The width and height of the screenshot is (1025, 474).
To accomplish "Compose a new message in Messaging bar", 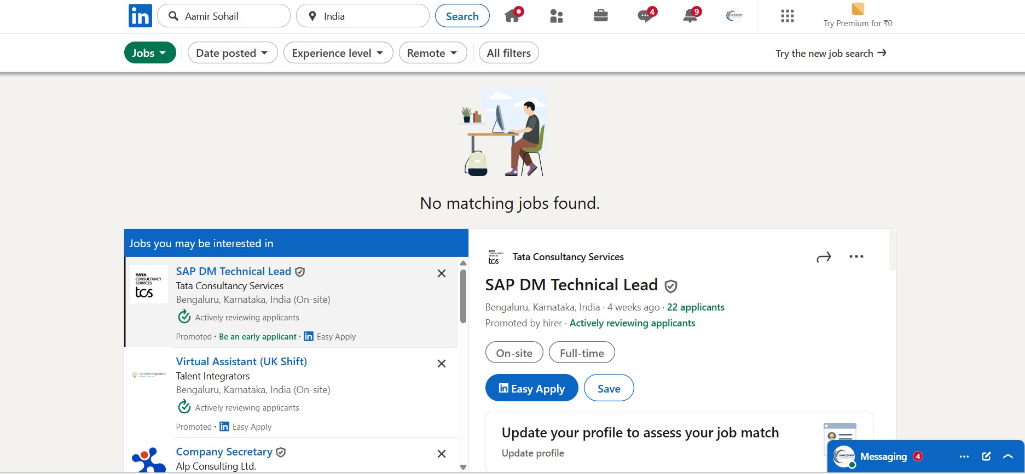I will coord(986,457).
